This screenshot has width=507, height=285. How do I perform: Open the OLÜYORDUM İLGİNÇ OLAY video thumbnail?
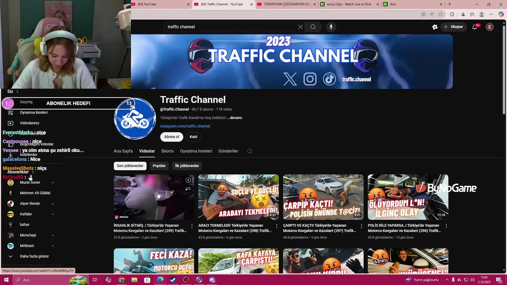(408, 197)
